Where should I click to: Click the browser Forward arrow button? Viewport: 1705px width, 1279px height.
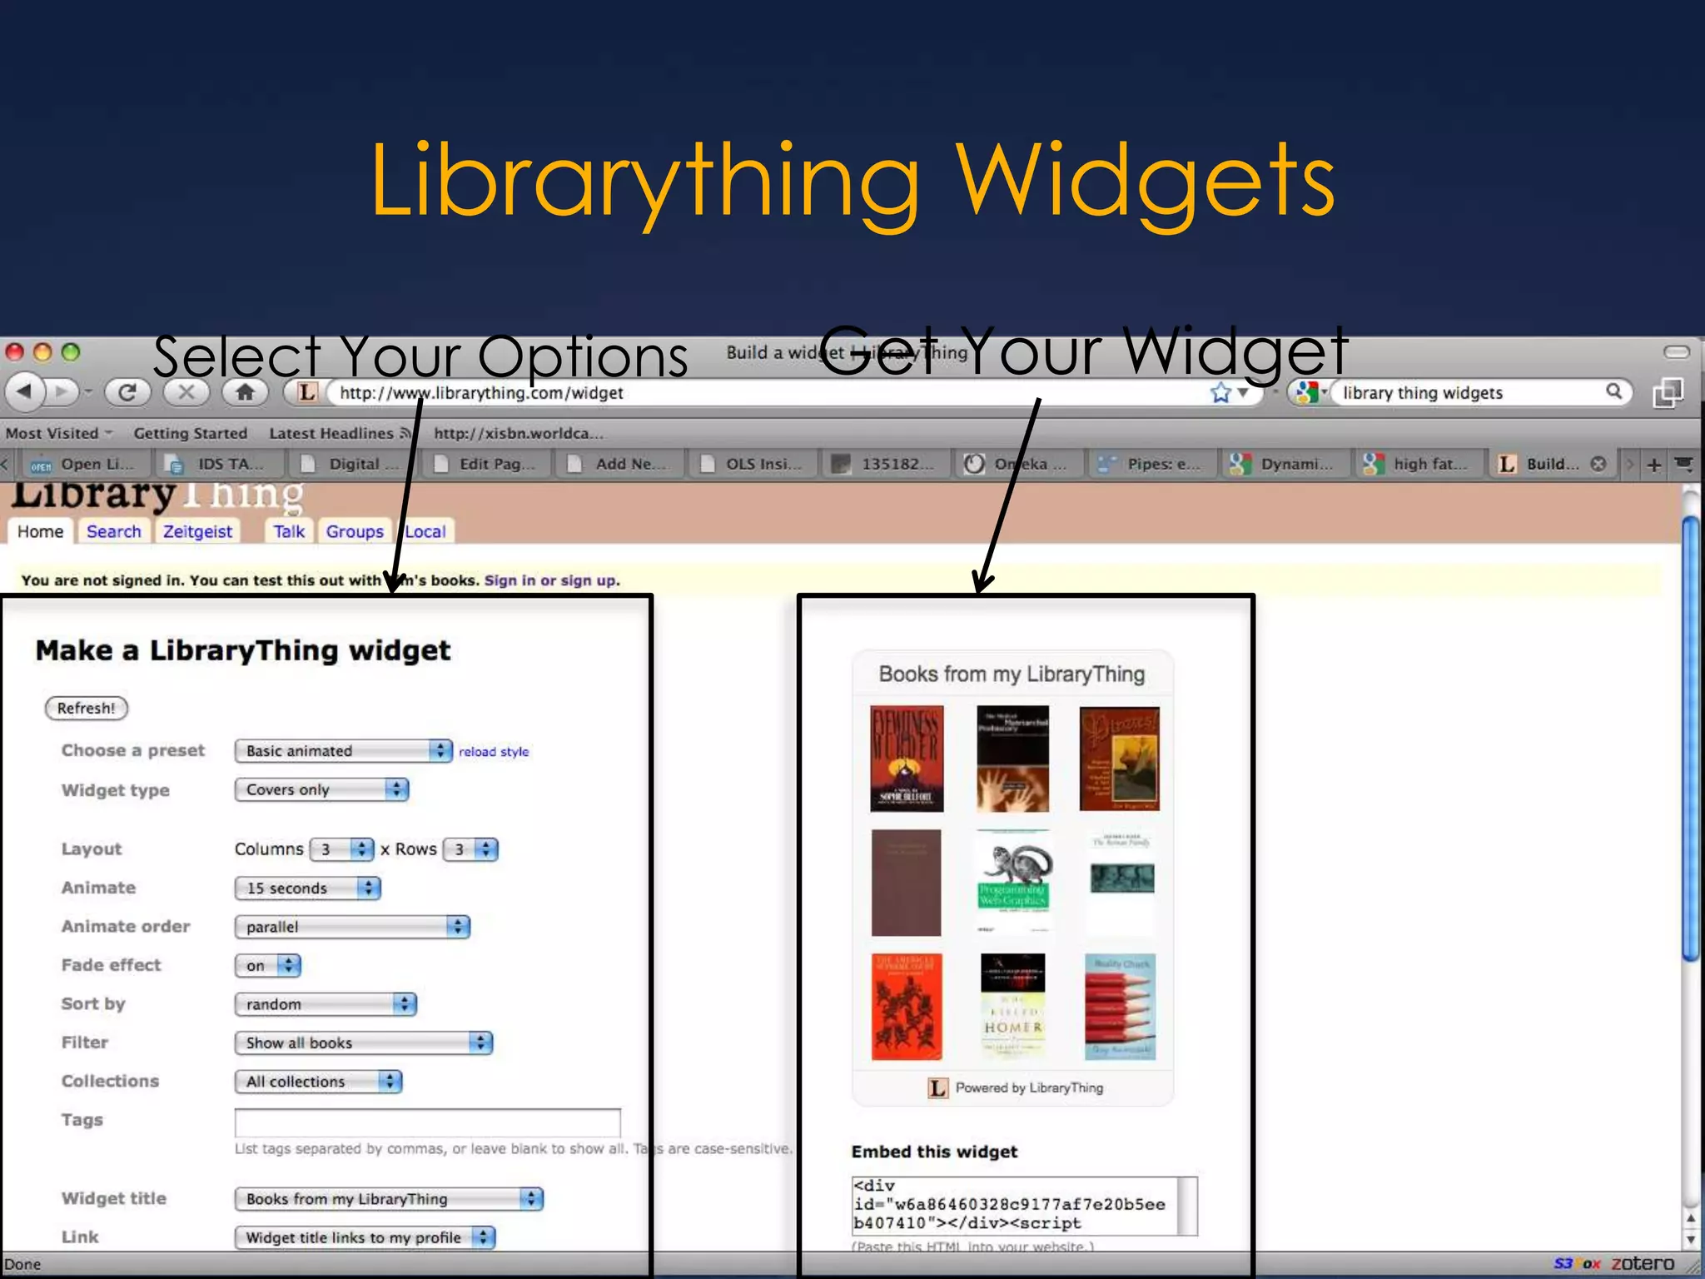point(61,391)
